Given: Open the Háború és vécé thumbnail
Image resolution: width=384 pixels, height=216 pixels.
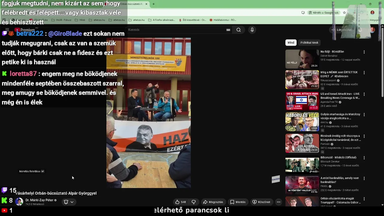Looking at the screenshot, I should pyautogui.click(x=302, y=122).
